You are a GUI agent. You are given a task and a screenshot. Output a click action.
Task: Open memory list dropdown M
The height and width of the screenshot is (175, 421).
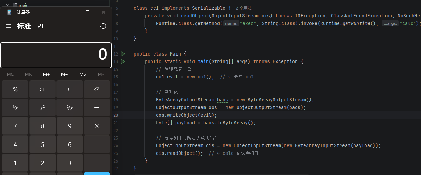pyautogui.click(x=101, y=74)
